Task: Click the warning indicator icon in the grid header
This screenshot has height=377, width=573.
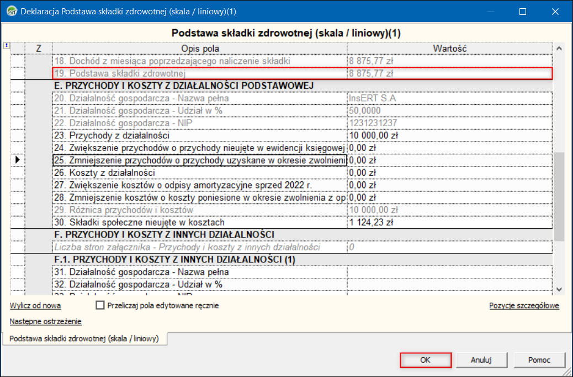Action: (6, 46)
